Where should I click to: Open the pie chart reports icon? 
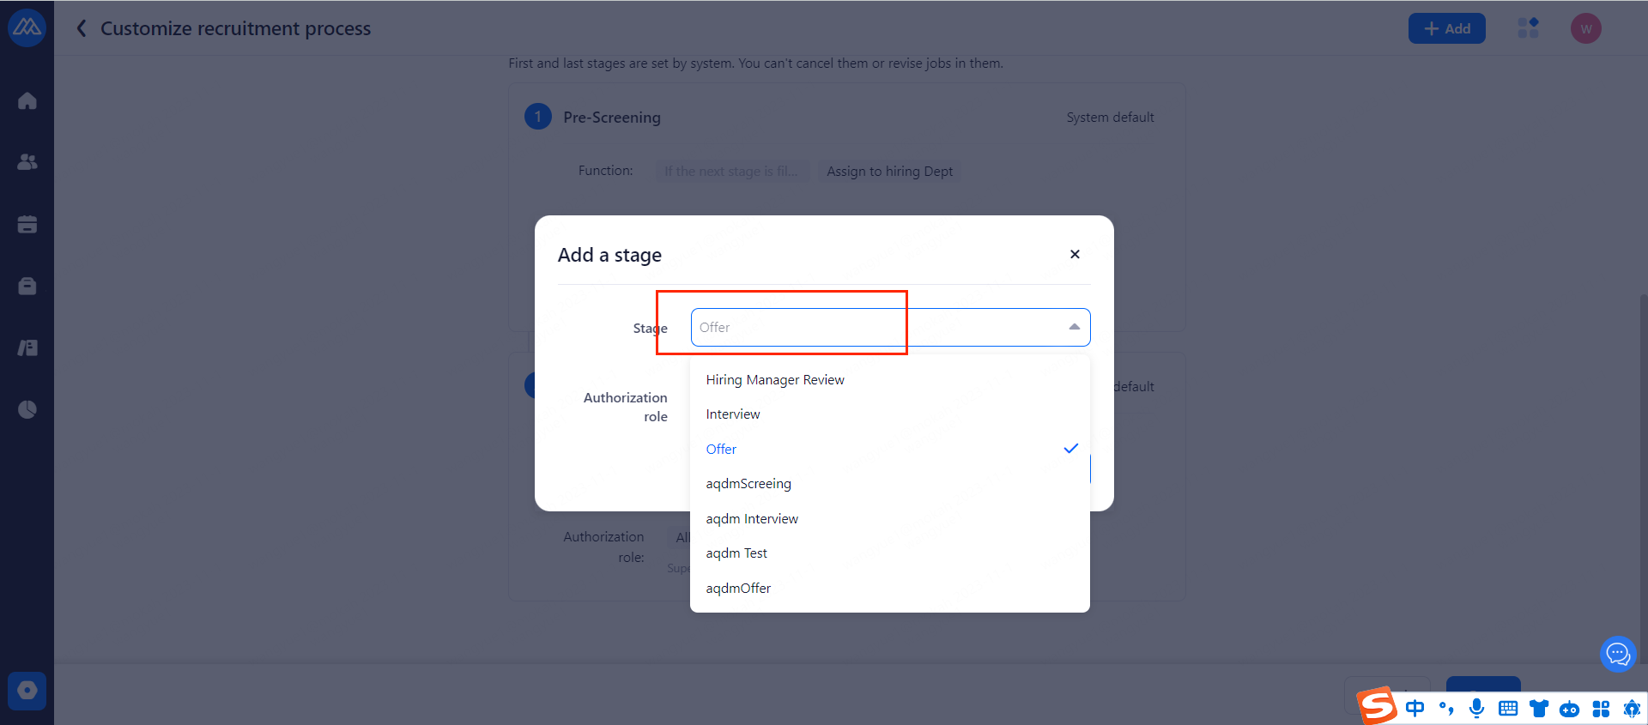[x=27, y=409]
